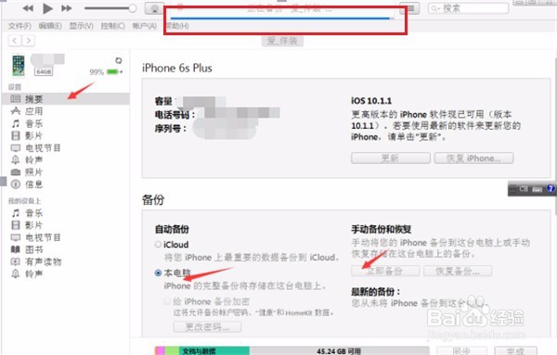Click the iOS 10.1.1 version text
This screenshot has height=355, width=557.
[371, 101]
